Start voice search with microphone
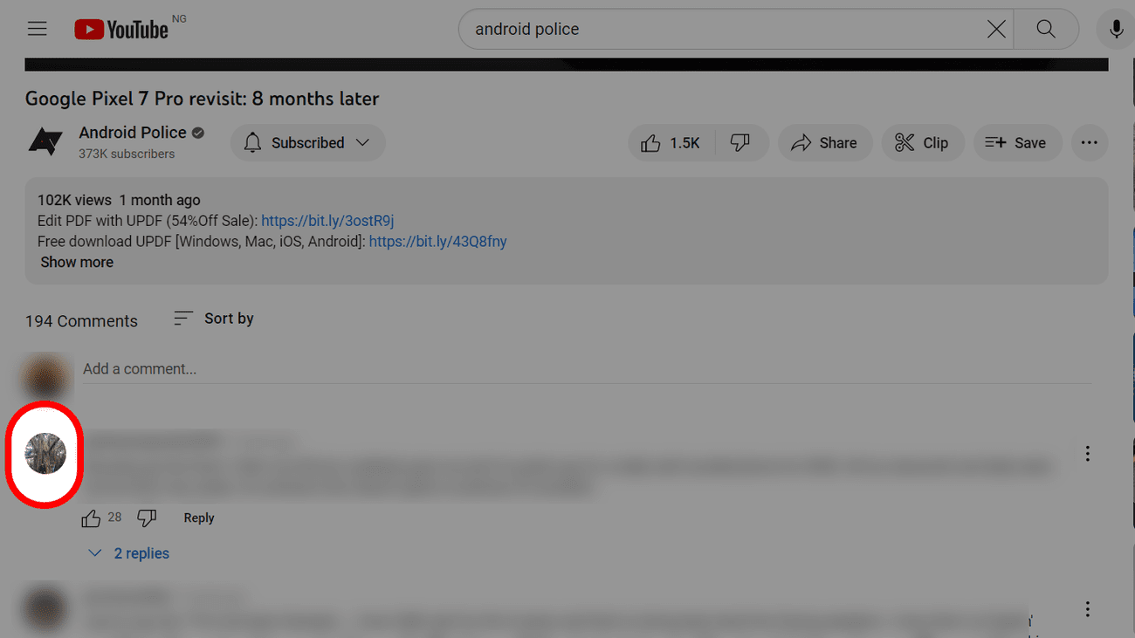The width and height of the screenshot is (1135, 638). click(1116, 29)
